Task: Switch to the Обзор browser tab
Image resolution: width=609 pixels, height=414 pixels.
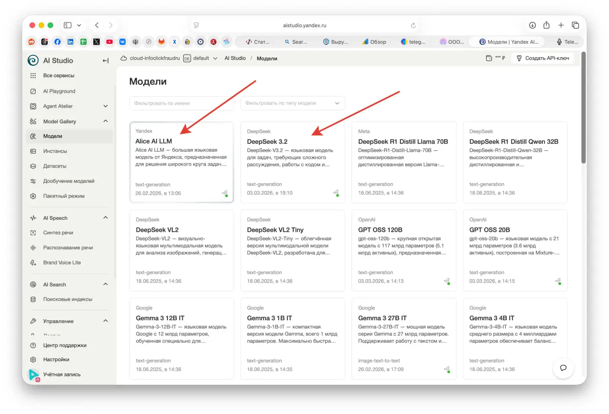Action: point(374,42)
